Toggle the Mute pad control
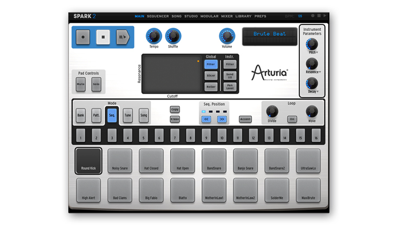Screen dimensions: 407x229 [81, 84]
